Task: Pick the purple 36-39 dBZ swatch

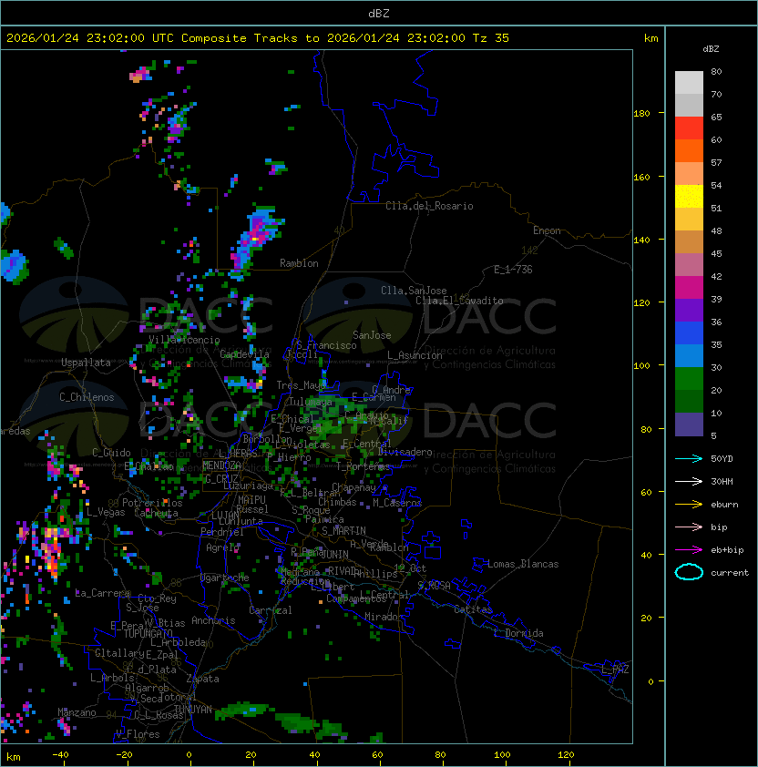Action: [x=689, y=310]
